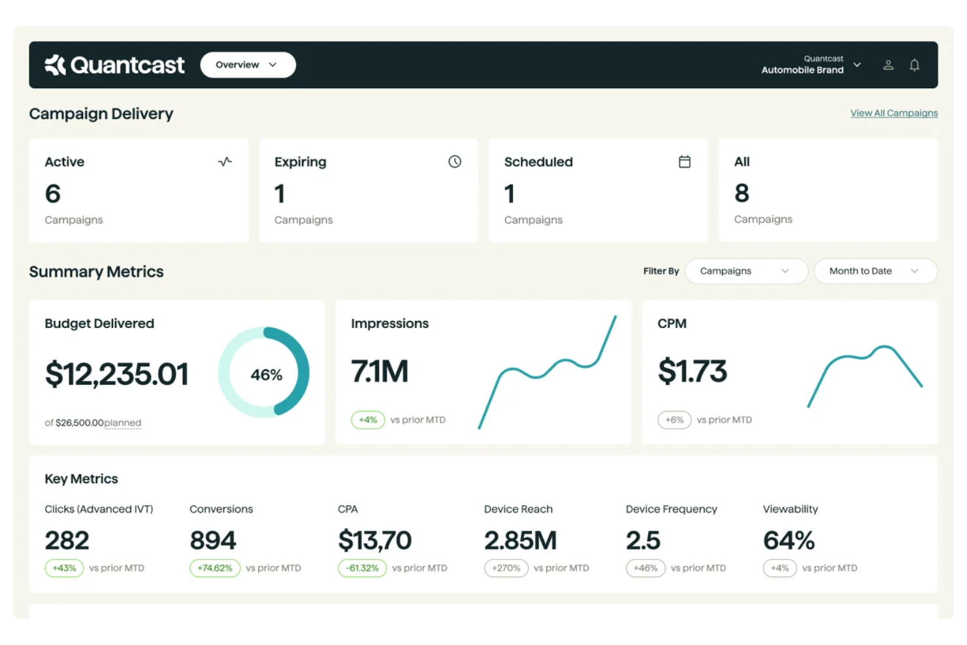967x645 pixels.
Task: Open View All Campaigns
Action: click(x=894, y=112)
